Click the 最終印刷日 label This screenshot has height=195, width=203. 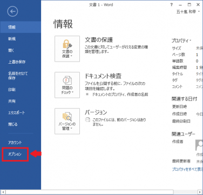(181, 121)
